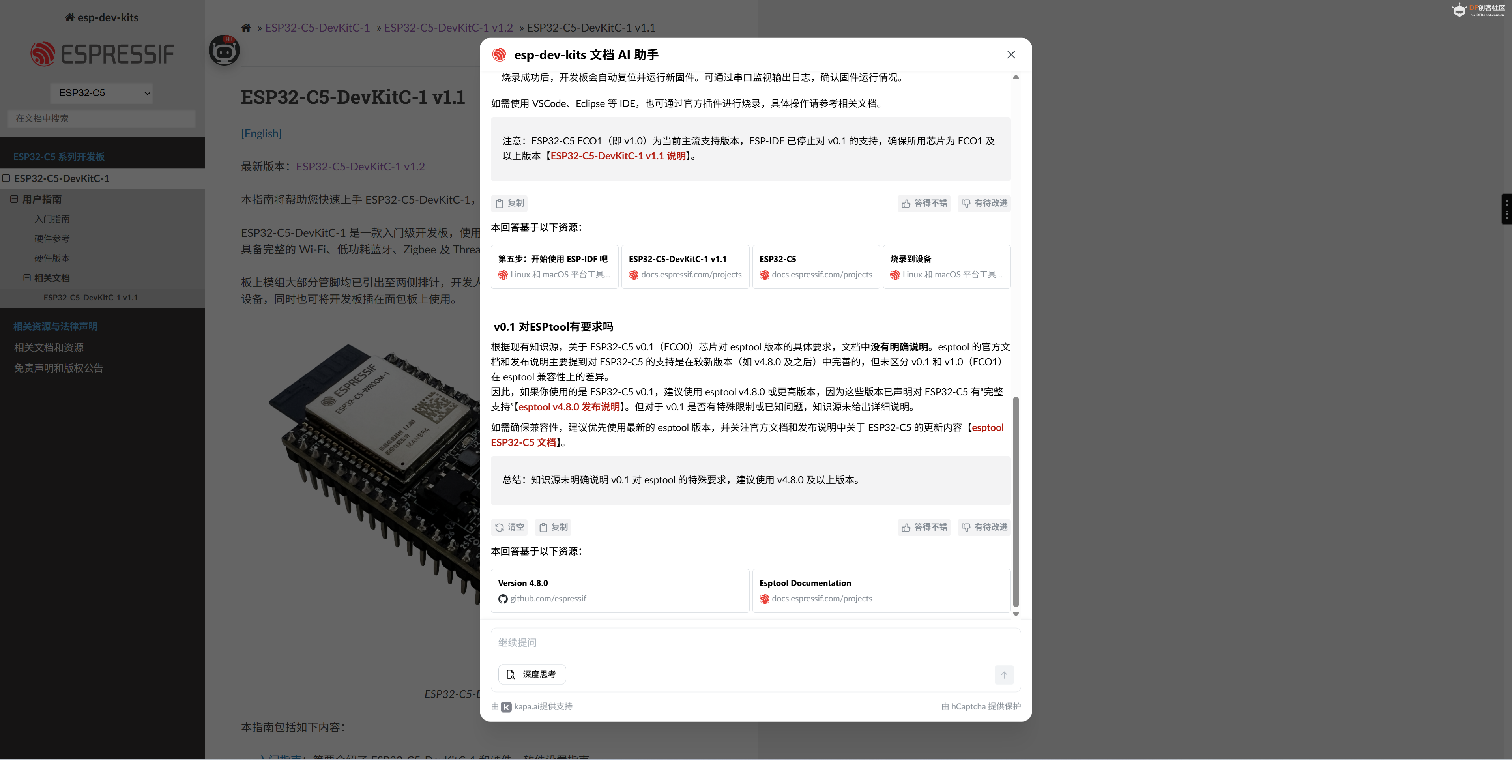Click the send arrow button
This screenshot has height=760, width=1512.
point(1004,675)
